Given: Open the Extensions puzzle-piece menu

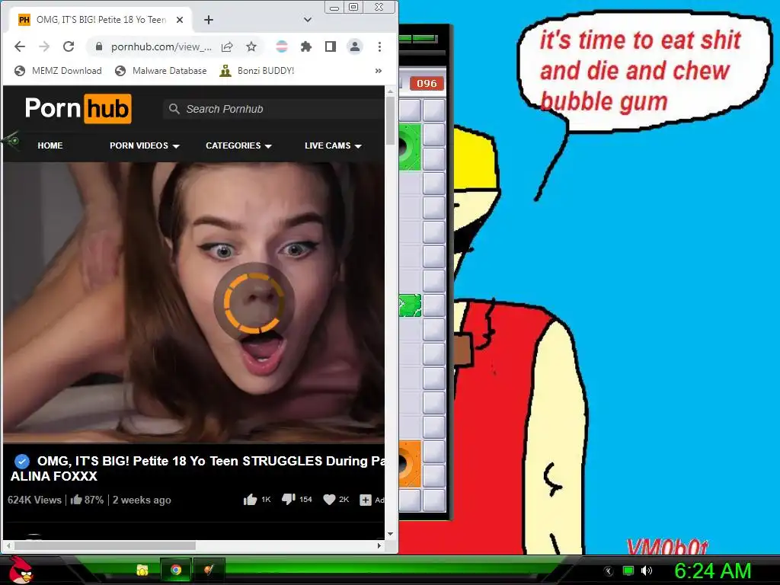Looking at the screenshot, I should [x=306, y=46].
